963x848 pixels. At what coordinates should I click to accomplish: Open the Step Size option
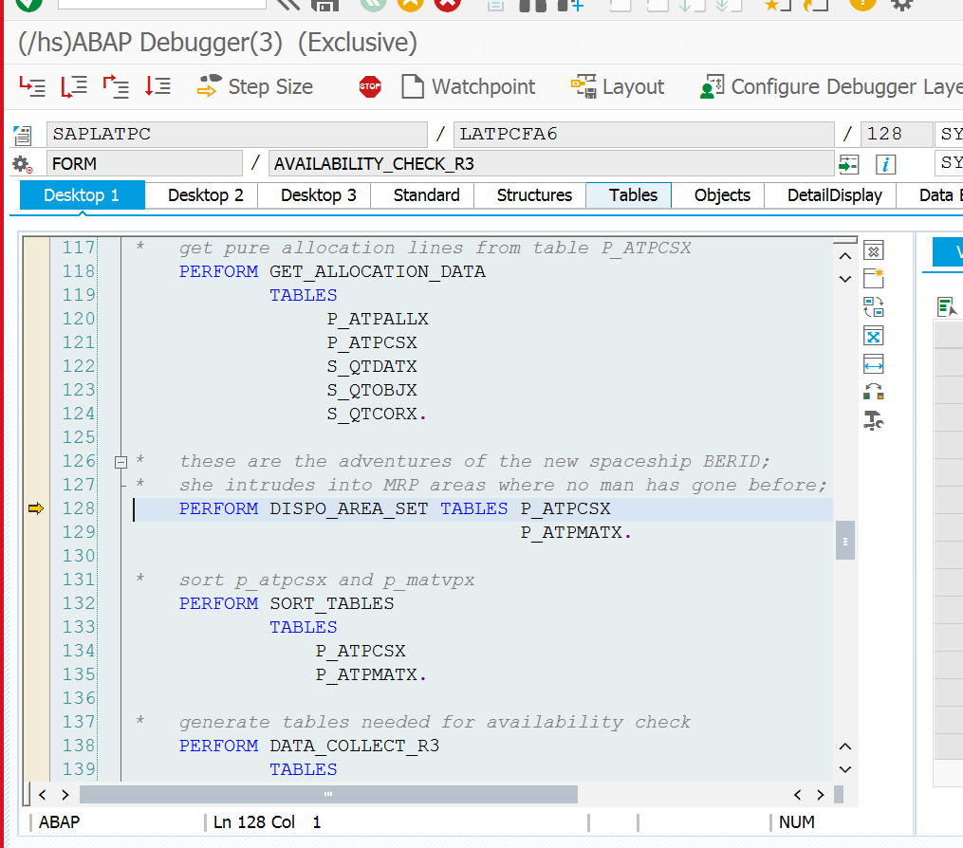click(x=255, y=86)
